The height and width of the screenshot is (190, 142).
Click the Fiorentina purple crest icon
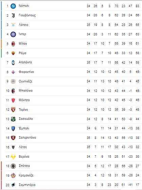[x=13, y=72]
